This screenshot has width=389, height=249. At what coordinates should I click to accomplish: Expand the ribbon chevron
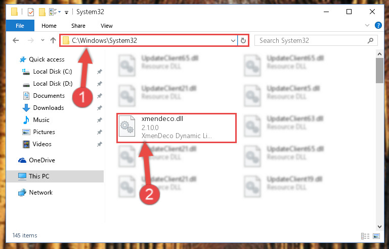367,25
